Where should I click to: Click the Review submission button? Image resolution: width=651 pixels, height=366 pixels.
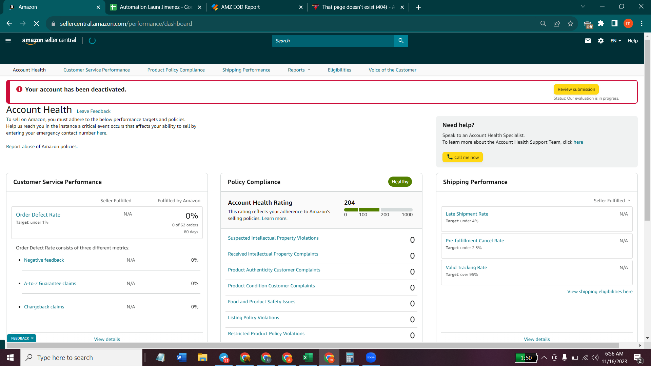[x=576, y=89]
